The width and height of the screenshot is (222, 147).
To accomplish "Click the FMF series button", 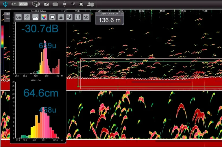I will (x=20, y=4).
